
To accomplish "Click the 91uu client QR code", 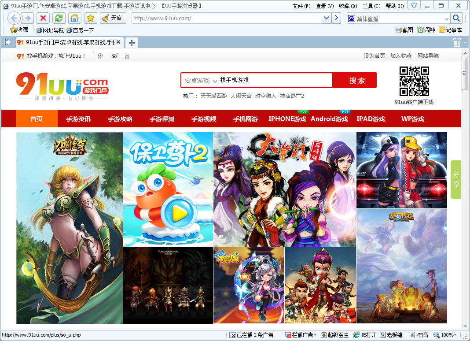I will [x=414, y=82].
